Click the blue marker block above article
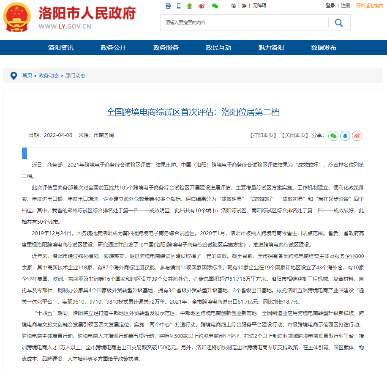Image resolution: width=387 pixels, height=370 pixels. (25, 153)
